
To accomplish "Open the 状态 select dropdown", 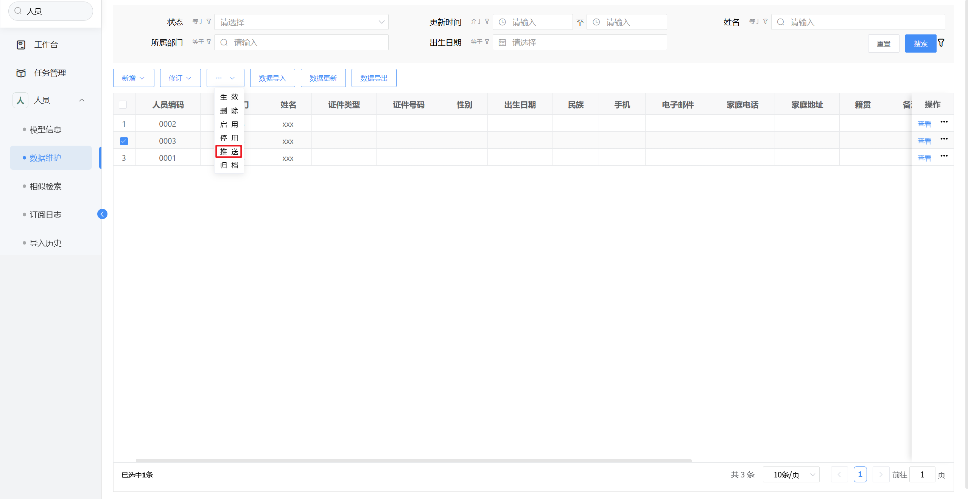I will click(x=301, y=22).
